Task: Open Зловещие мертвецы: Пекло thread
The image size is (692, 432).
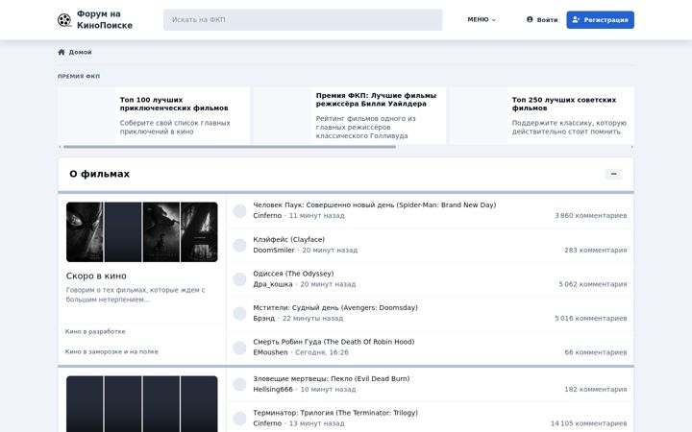Action: coord(332,378)
